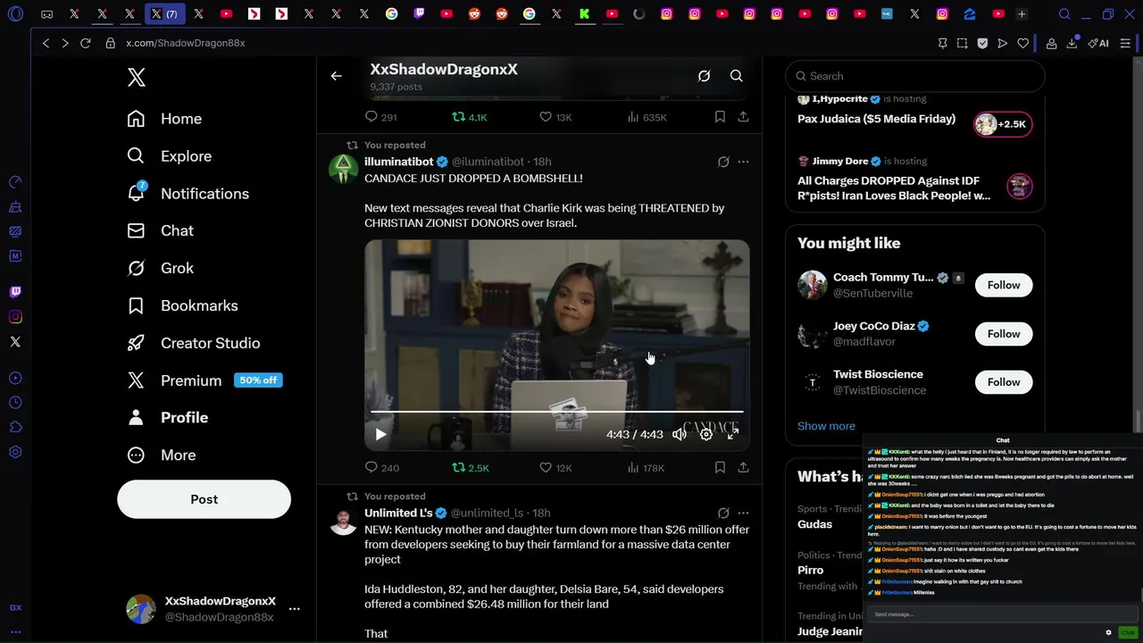Click the X logo in sidebar

click(137, 78)
